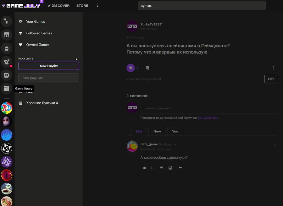Open the post's three-dot options menu
This screenshot has height=206, width=283.
point(273,68)
